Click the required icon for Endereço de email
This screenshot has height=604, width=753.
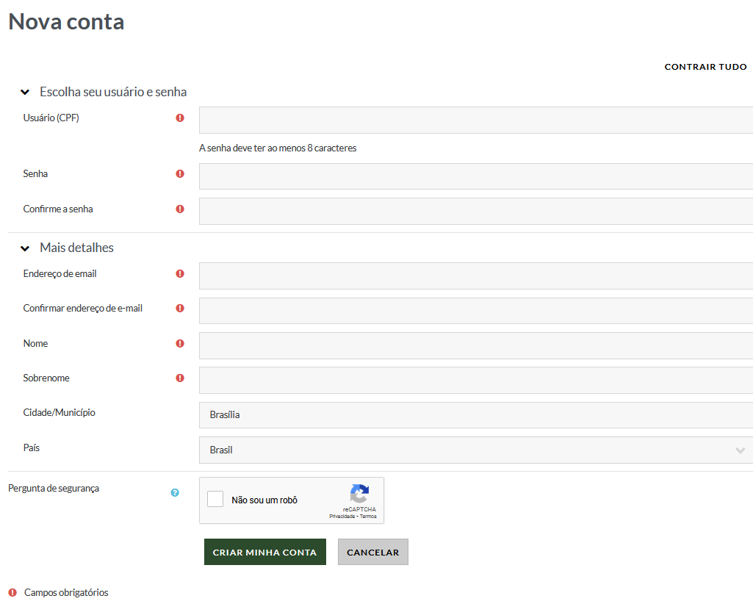(x=180, y=273)
